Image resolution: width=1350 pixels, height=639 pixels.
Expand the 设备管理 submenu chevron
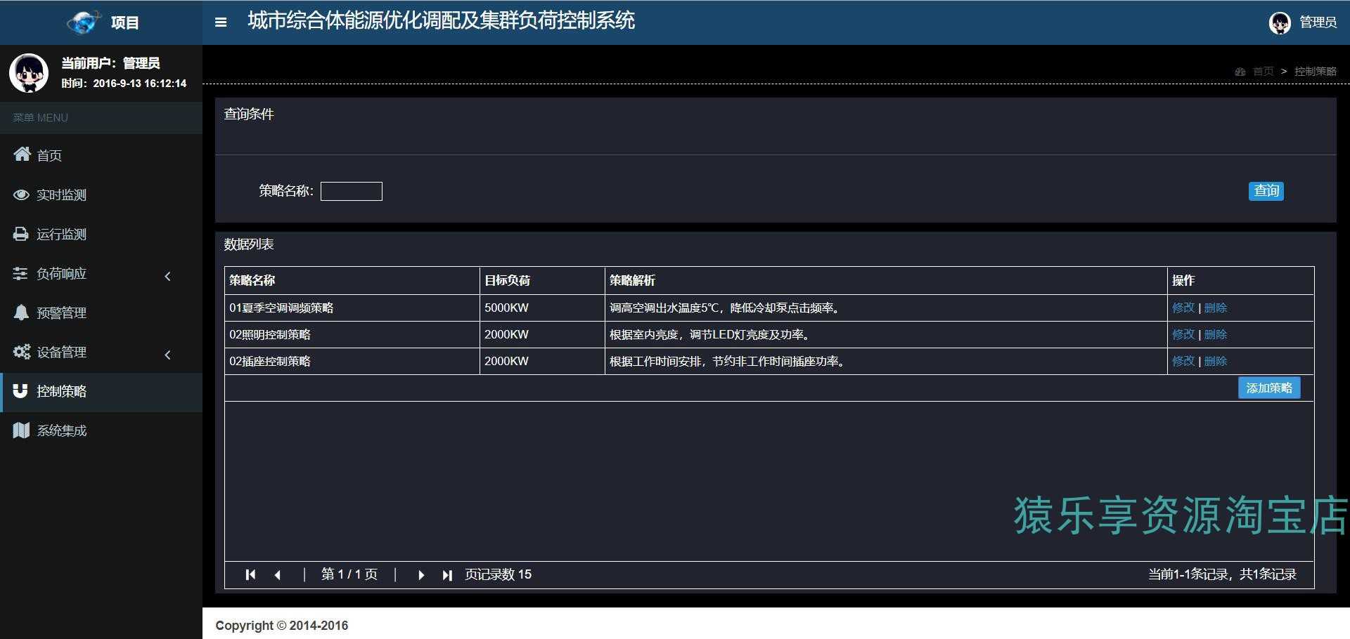167,355
